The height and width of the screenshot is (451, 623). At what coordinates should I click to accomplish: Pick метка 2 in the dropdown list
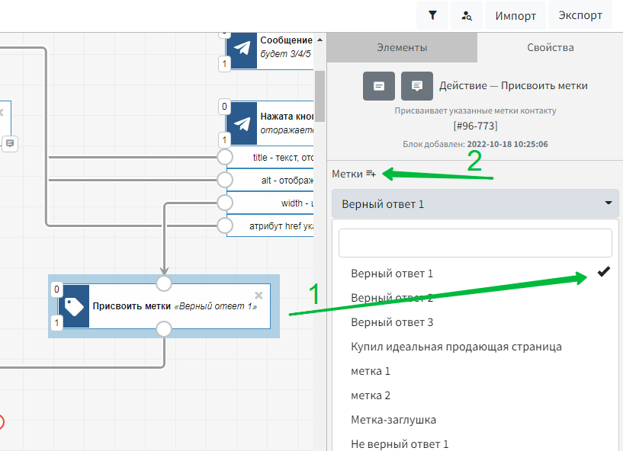coord(371,395)
